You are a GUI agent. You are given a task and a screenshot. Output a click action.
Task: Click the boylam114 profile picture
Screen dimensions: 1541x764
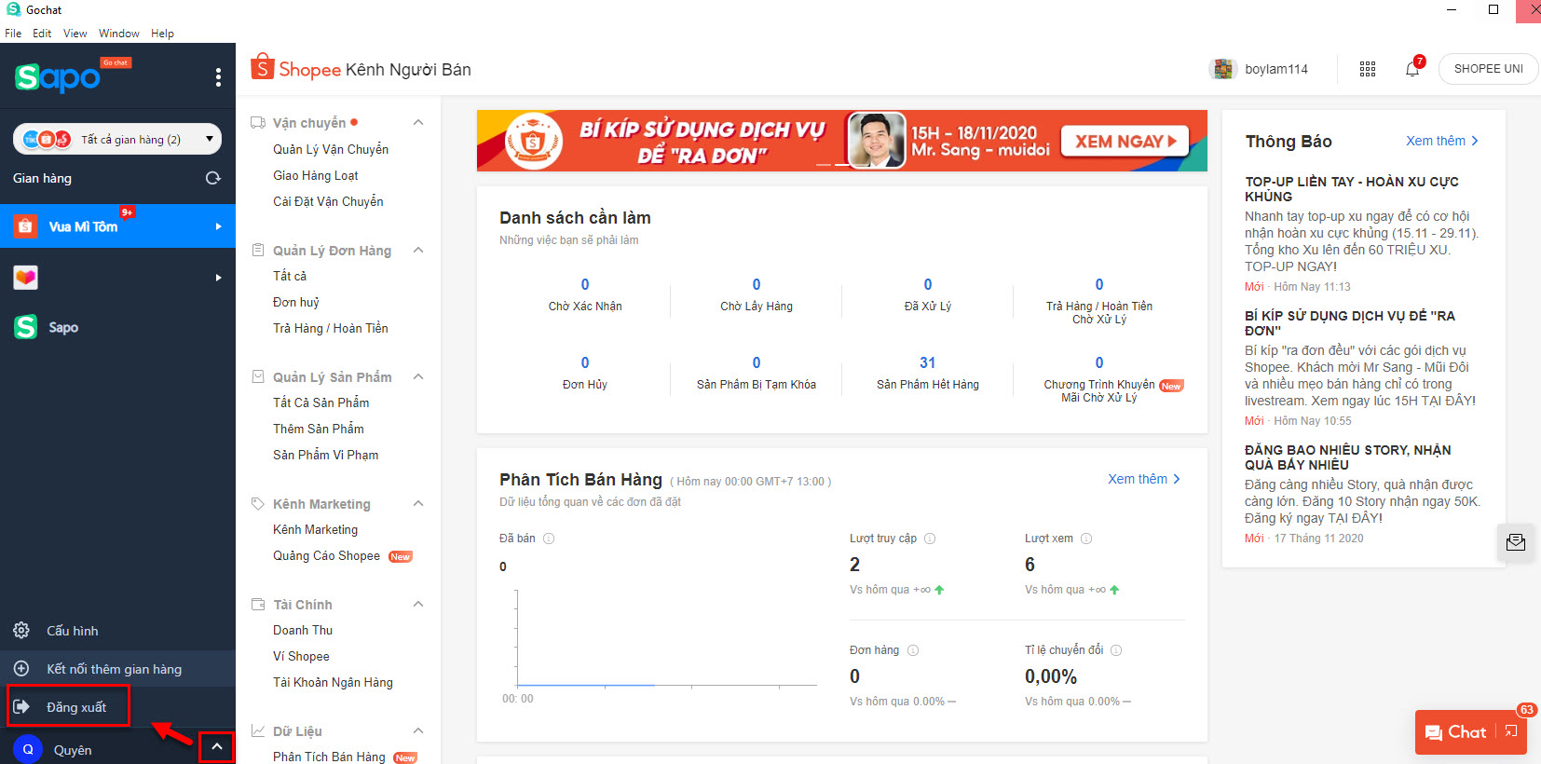click(x=1222, y=69)
